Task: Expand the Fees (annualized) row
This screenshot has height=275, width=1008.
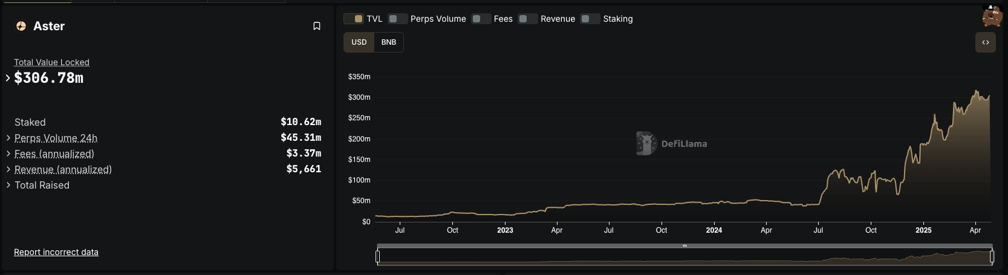Action: [x=8, y=154]
